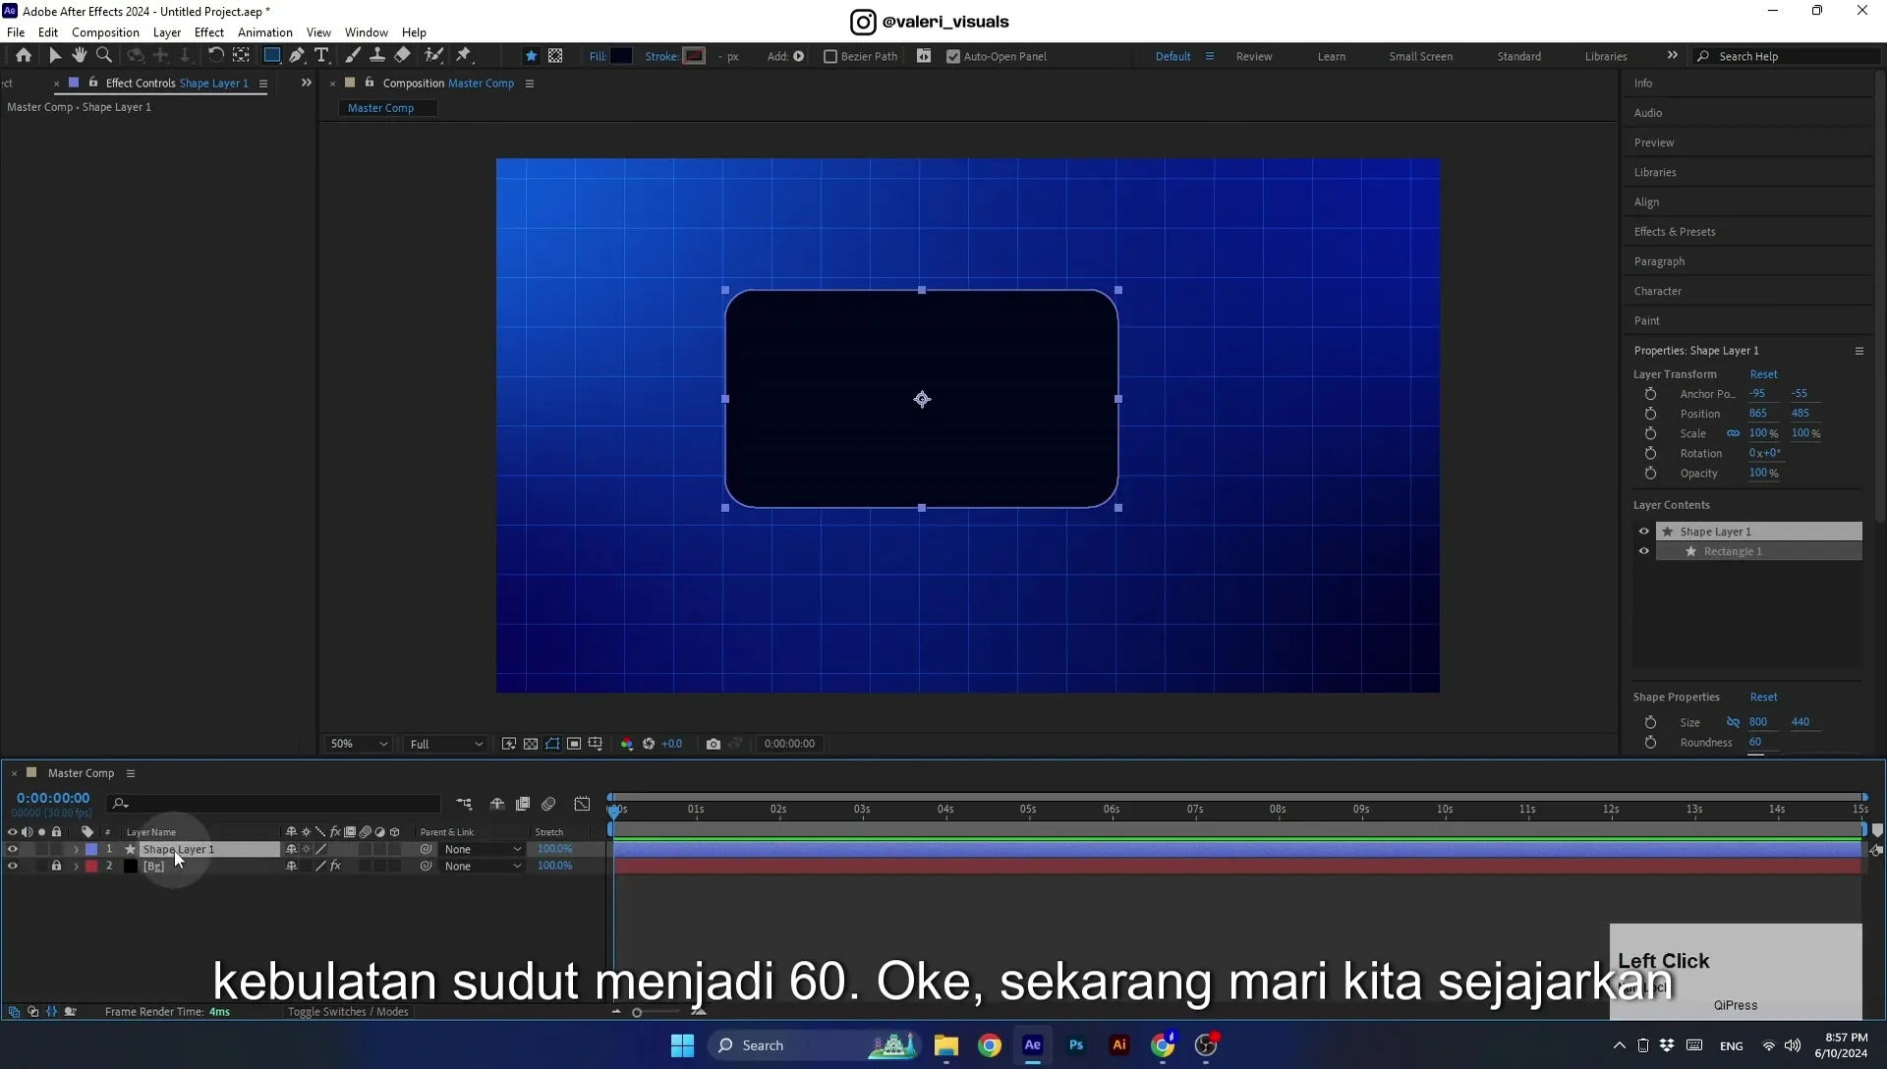Select the Eraser tool
The height and width of the screenshot is (1069, 1887).
coord(402,56)
